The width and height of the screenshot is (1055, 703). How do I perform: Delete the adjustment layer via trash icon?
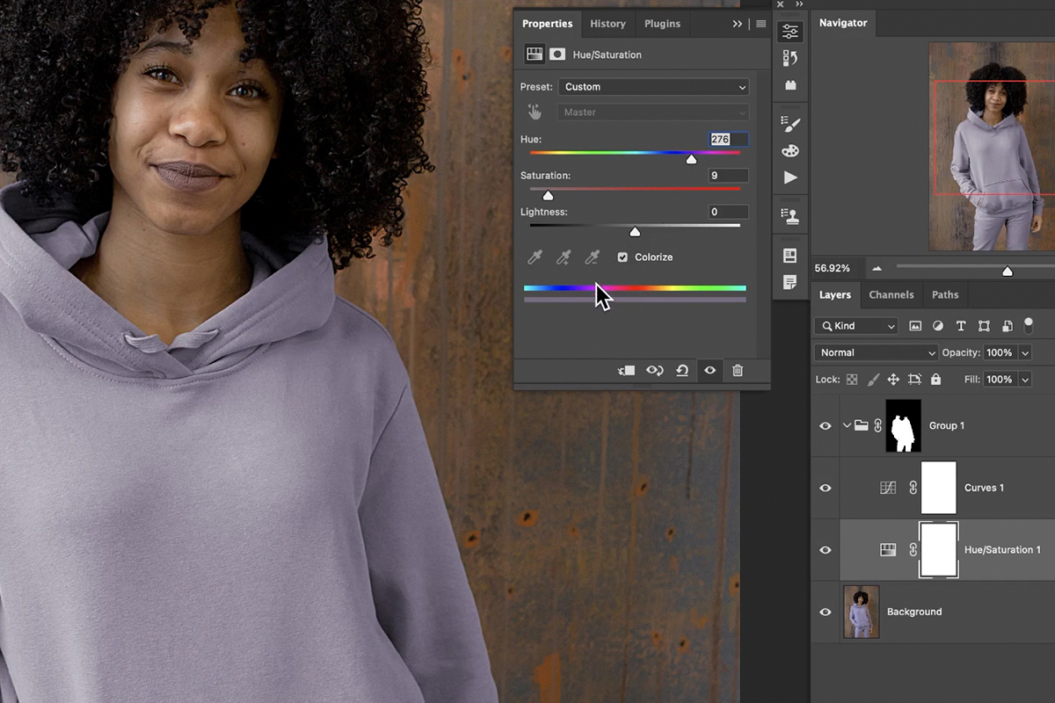point(738,370)
